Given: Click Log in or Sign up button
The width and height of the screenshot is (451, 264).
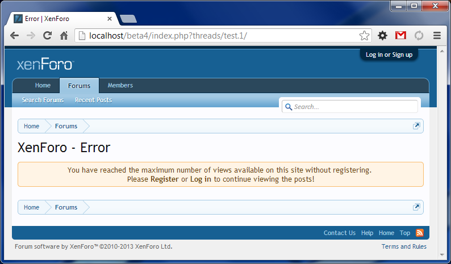Looking at the screenshot, I should click(x=389, y=55).
